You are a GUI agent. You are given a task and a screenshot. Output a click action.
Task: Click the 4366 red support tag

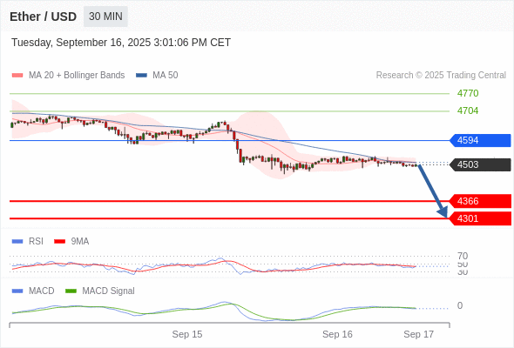(x=480, y=201)
